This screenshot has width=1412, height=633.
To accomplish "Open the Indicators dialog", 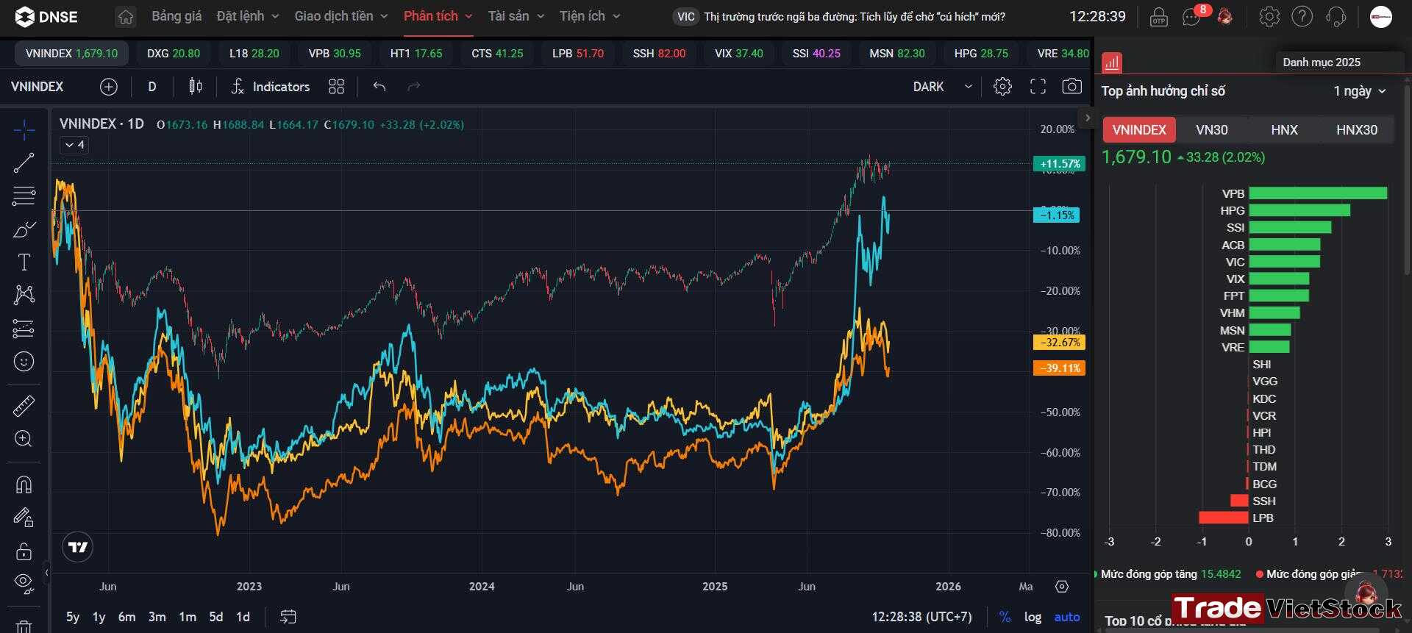I will pyautogui.click(x=271, y=87).
